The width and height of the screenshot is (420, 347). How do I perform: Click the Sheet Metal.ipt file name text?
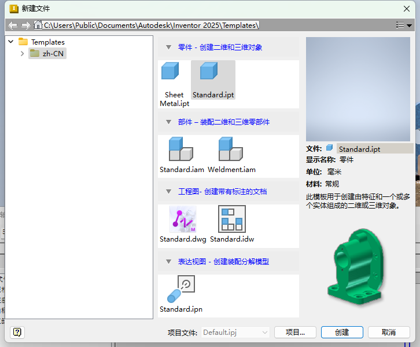click(174, 99)
